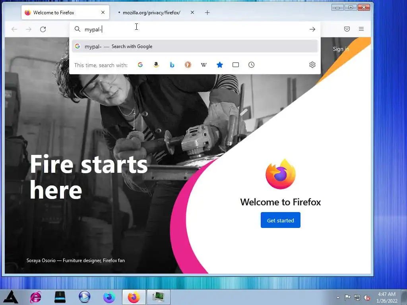Viewport: 407px width, 305px height.
Task: Click in the address bar text field
Action: point(195,29)
